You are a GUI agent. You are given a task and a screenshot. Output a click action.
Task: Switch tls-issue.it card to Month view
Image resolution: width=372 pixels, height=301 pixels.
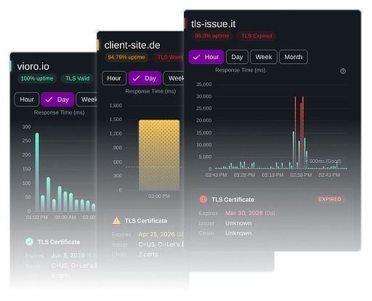click(x=294, y=57)
